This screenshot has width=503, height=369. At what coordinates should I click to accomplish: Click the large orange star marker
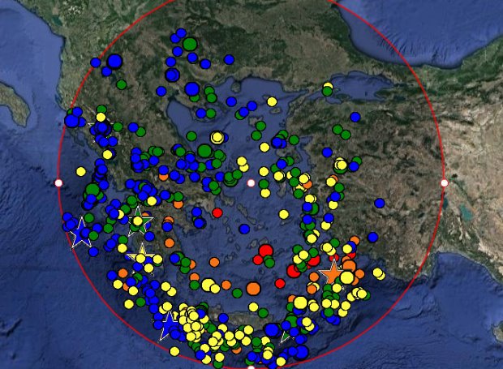331,272
